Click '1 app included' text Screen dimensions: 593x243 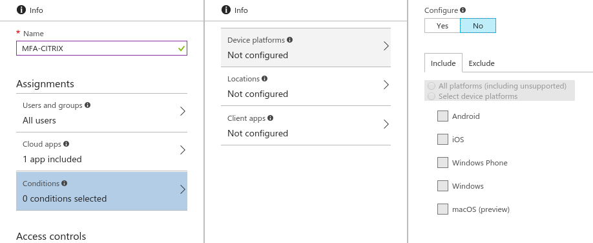pyautogui.click(x=52, y=160)
